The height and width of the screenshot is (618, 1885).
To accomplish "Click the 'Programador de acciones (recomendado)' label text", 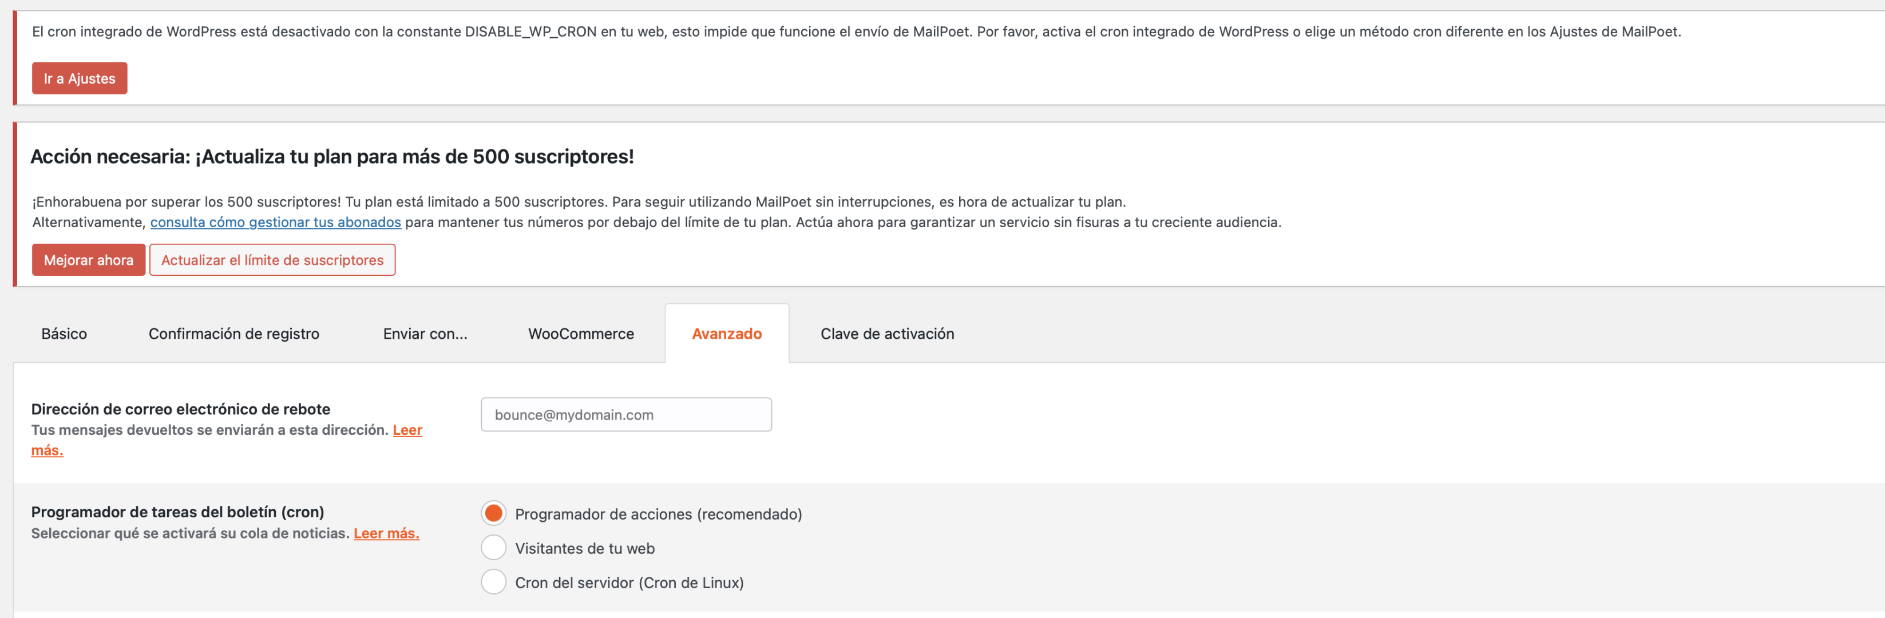I will (x=659, y=514).
